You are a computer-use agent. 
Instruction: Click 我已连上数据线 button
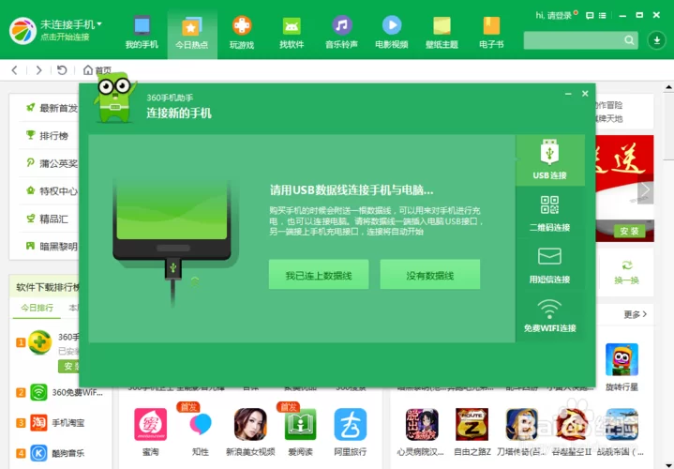point(319,275)
